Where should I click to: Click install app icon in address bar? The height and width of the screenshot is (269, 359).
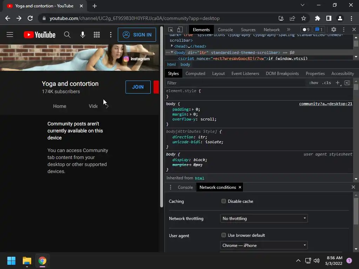[x=281, y=18]
